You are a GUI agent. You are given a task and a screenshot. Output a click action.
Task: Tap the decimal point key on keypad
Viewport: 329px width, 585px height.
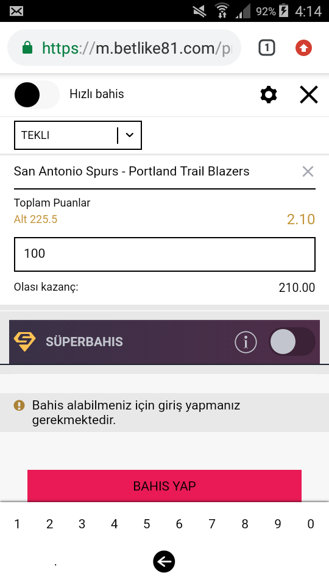coord(55,561)
